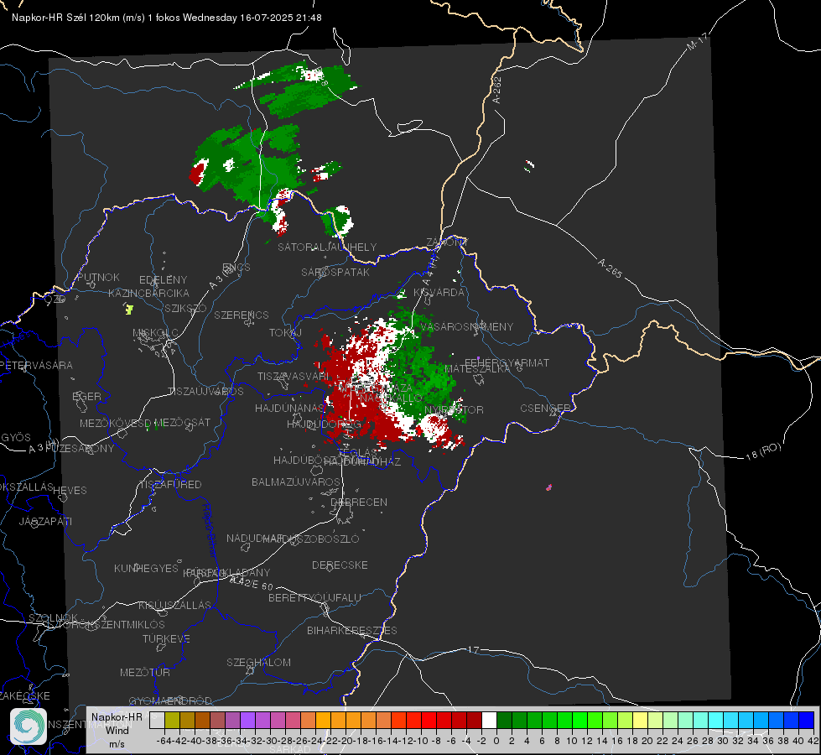Click the A-262 road label
Screen dimensions: 821x755
pos(497,90)
